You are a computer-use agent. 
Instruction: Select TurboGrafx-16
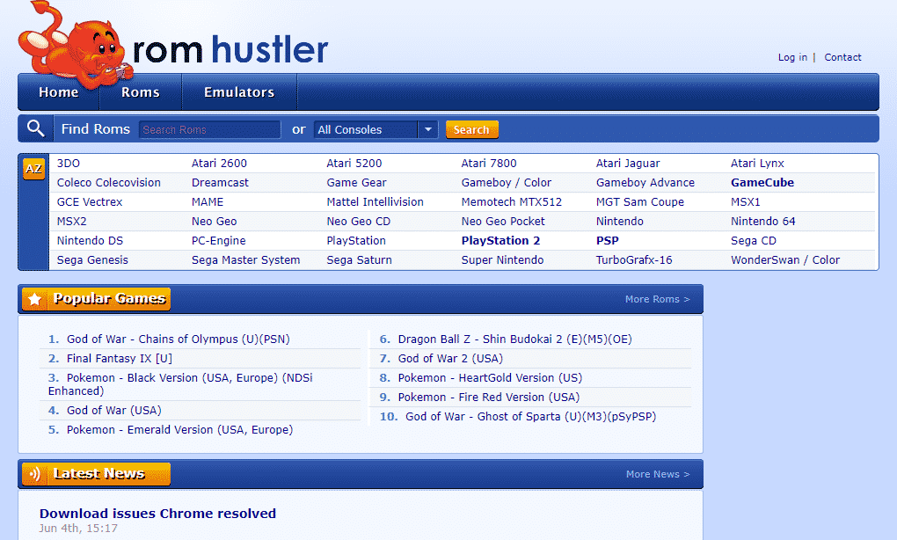tap(634, 260)
